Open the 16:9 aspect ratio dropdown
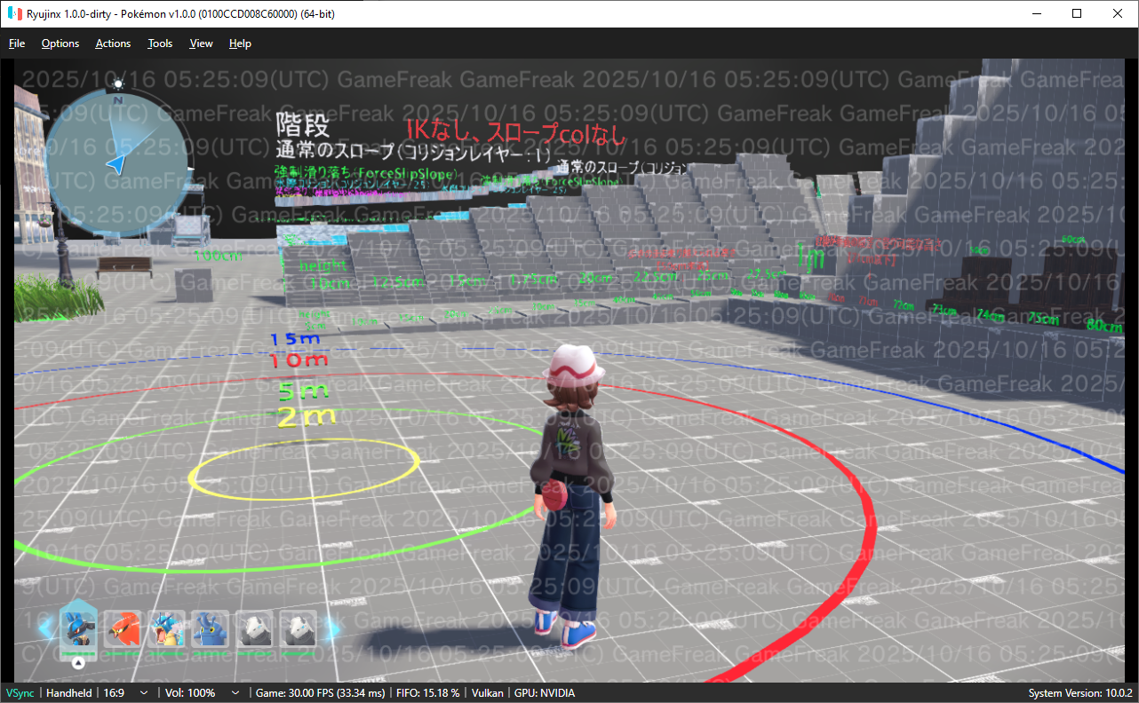Image resolution: width=1139 pixels, height=703 pixels. 126,693
